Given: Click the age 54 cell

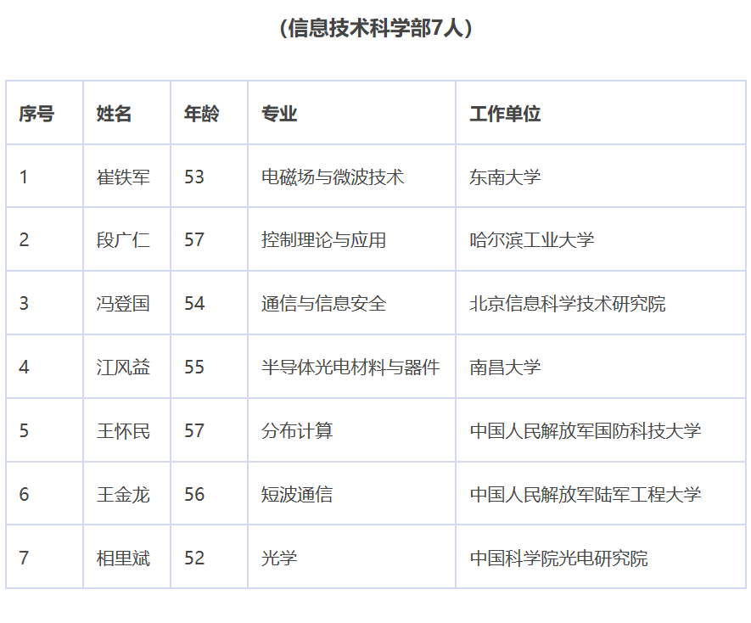Looking at the screenshot, I should (x=194, y=303).
